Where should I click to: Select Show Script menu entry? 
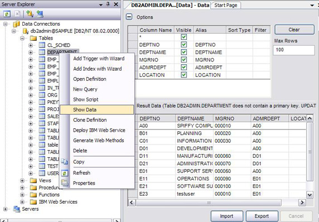tap(86, 99)
